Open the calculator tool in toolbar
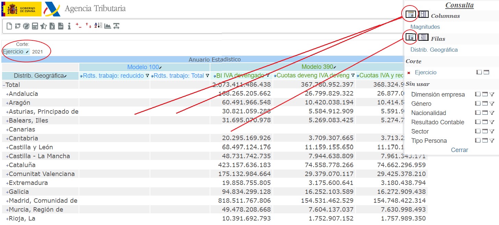The image size is (499, 225). (35, 26)
